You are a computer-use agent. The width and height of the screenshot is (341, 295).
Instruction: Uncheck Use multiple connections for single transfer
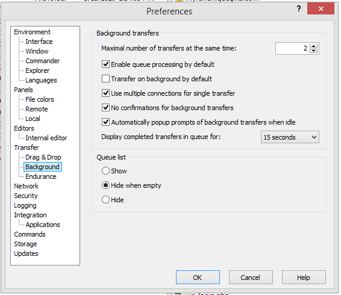(105, 93)
